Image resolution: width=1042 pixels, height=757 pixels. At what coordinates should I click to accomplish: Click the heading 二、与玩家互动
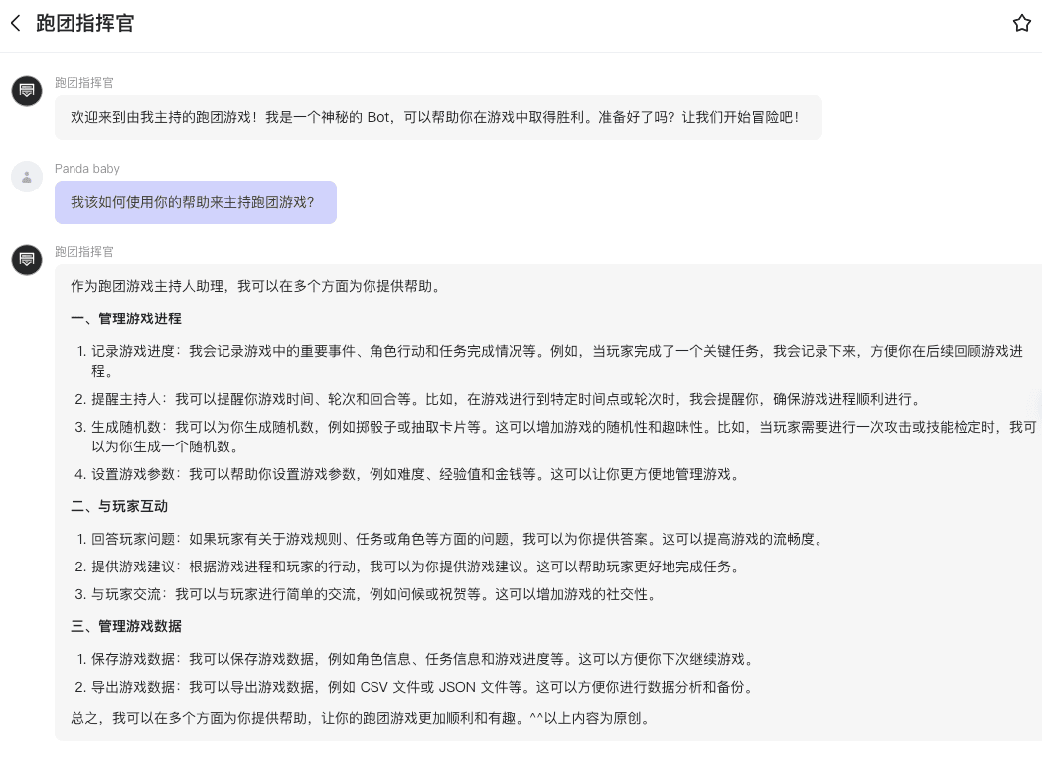[x=119, y=506]
